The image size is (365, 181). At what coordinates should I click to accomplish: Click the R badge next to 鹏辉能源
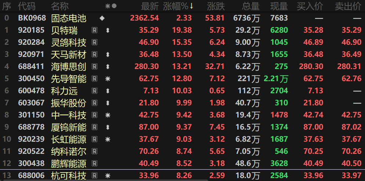pos(94,163)
